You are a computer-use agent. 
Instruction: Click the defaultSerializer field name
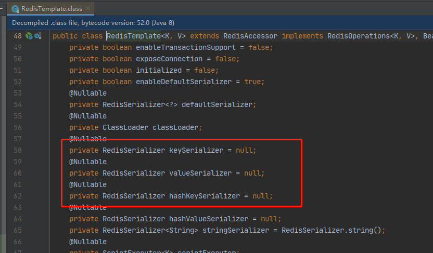click(x=217, y=105)
